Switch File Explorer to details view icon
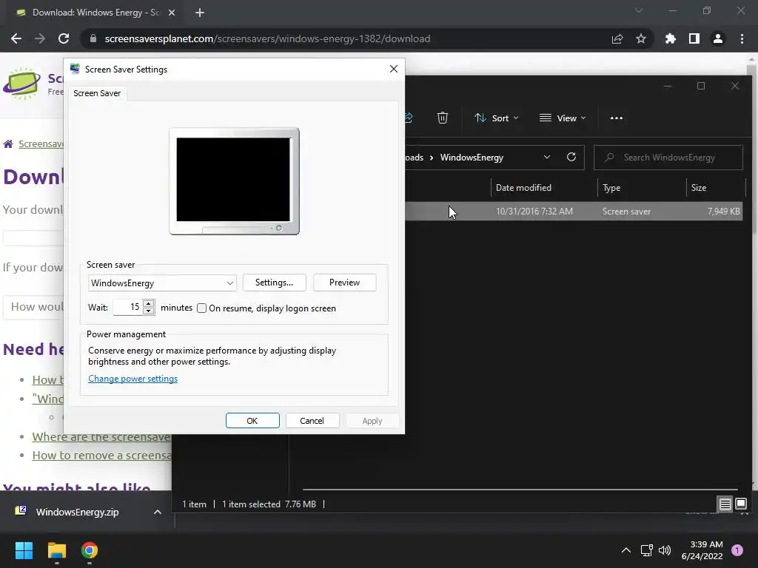758x568 pixels. 725,504
